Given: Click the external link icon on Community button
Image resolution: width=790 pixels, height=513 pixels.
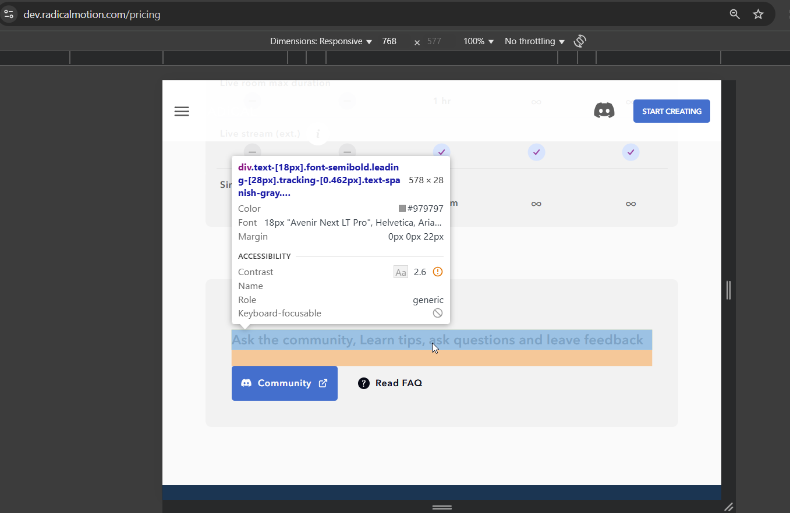Looking at the screenshot, I should click(x=323, y=383).
